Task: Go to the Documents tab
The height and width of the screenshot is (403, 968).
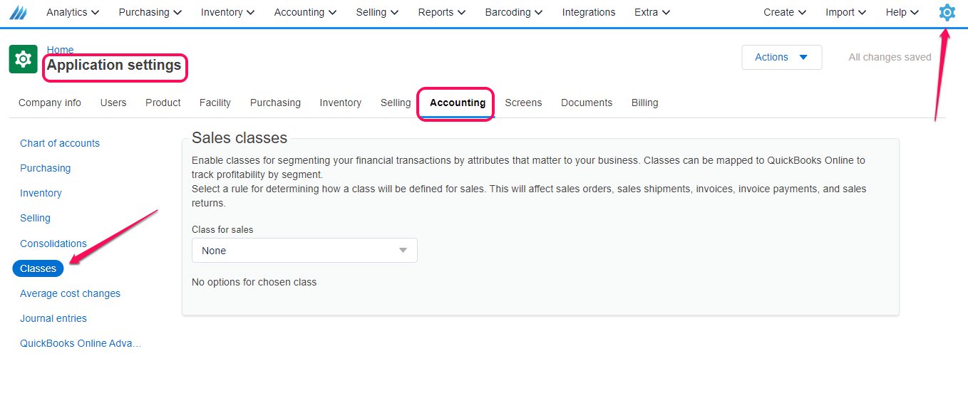Action: pos(587,103)
